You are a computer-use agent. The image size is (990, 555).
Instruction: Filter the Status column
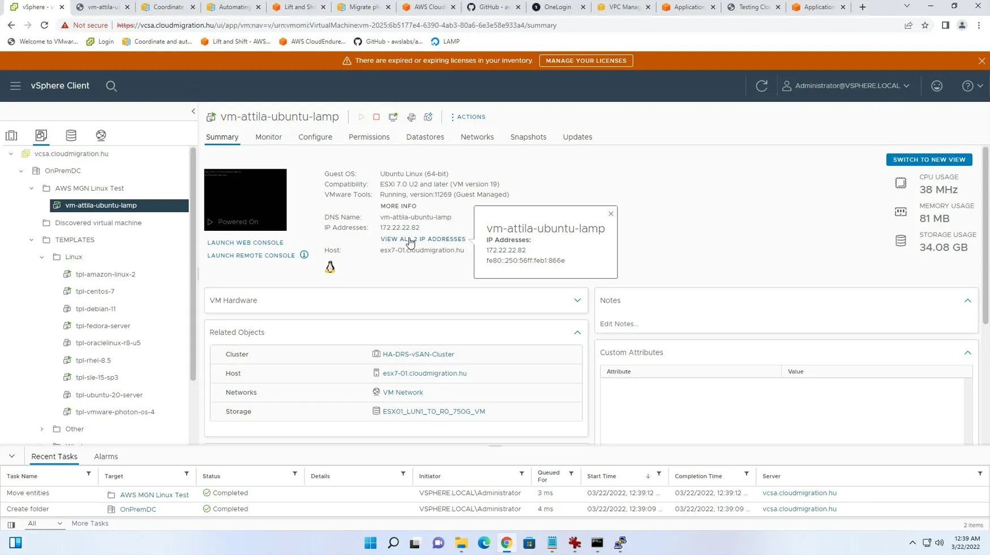point(294,474)
